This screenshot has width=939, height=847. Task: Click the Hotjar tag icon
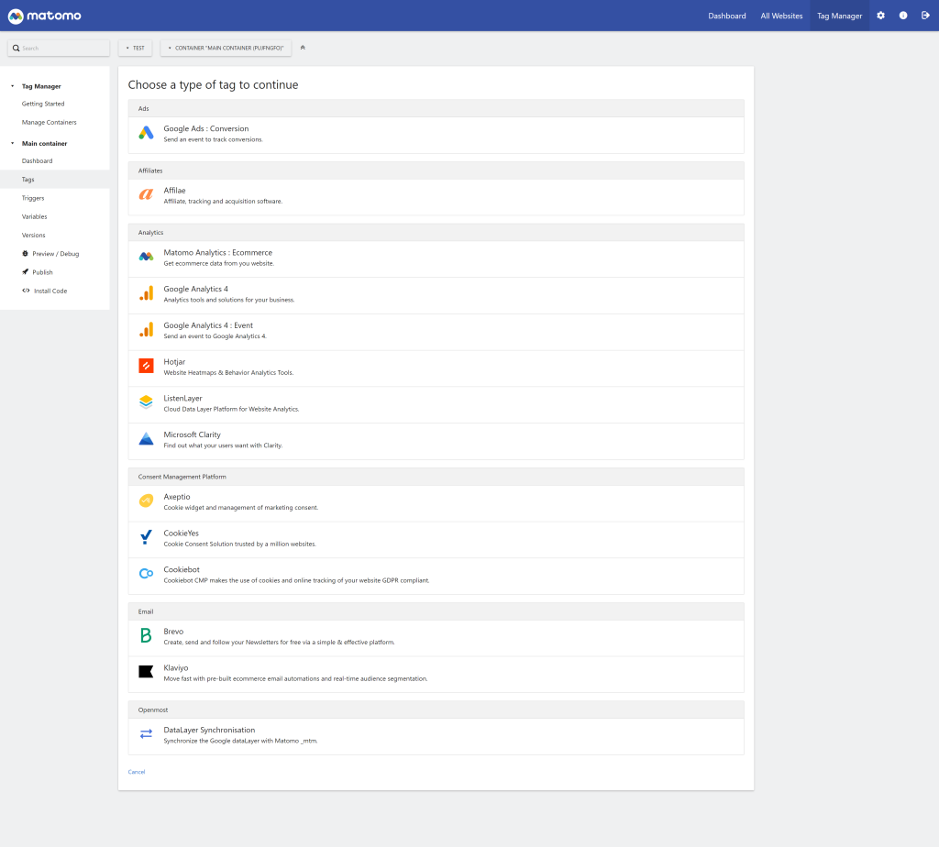tap(146, 366)
